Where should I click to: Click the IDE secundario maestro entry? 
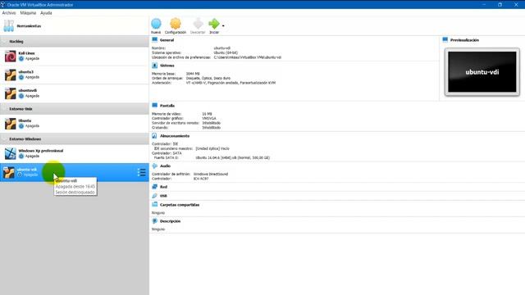point(192,148)
